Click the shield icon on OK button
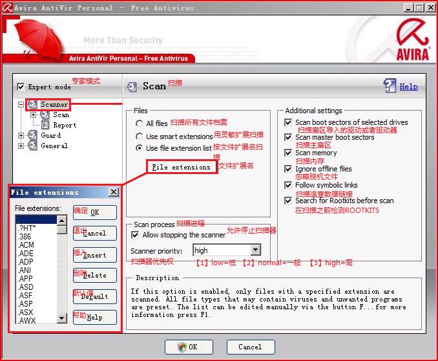Viewport: 438px width, 361px height. click(182, 347)
